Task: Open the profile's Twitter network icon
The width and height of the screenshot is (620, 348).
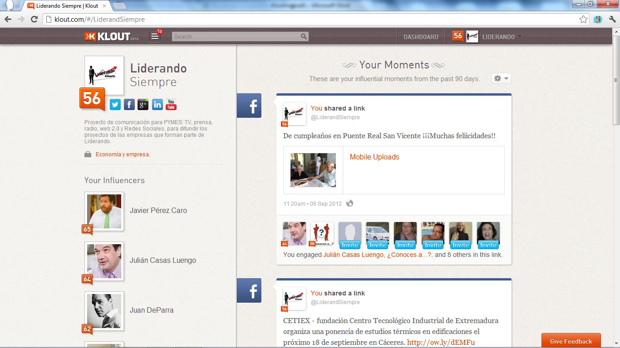Action: 115,105
